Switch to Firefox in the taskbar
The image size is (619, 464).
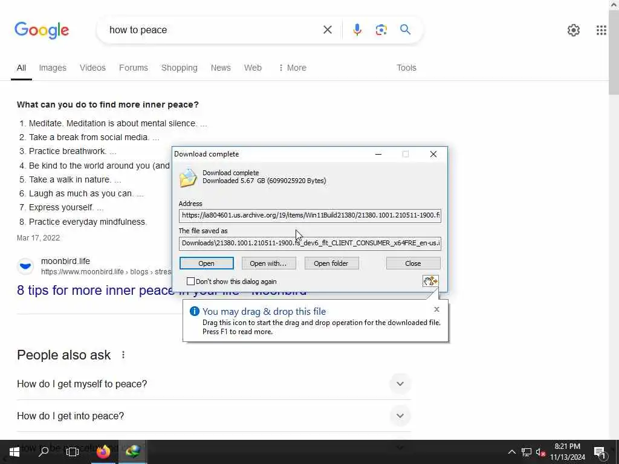(x=103, y=451)
